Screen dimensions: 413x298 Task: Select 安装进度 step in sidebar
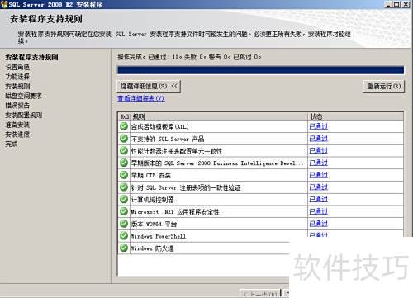pos(17,135)
